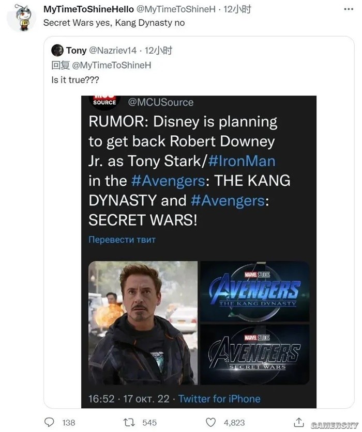The height and width of the screenshot is (432, 362).
Task: Click the 12小时 timestamp of main tweet
Action: pyautogui.click(x=237, y=9)
